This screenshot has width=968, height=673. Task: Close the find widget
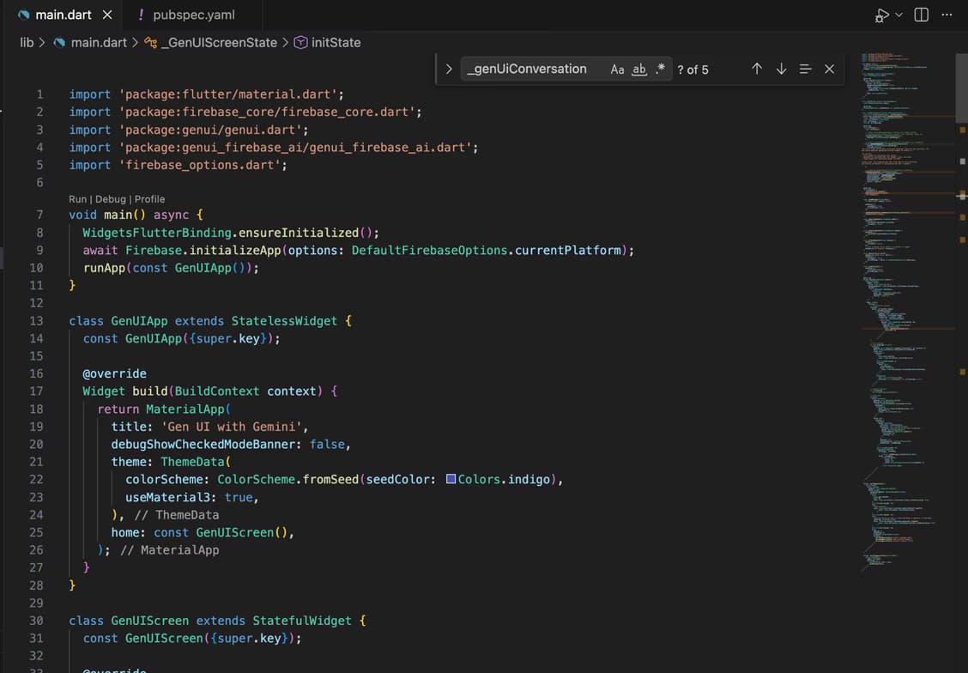point(830,70)
